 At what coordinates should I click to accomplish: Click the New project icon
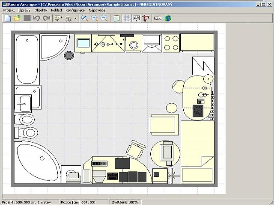8,18
